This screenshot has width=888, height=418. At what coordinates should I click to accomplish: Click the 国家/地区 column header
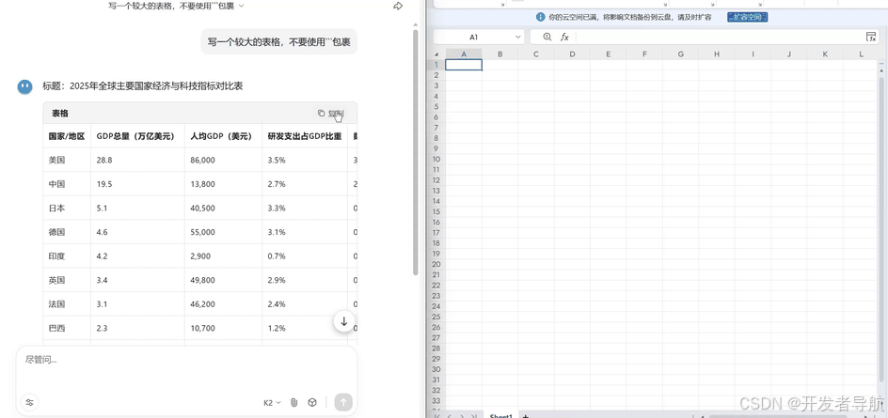pyautogui.click(x=67, y=136)
